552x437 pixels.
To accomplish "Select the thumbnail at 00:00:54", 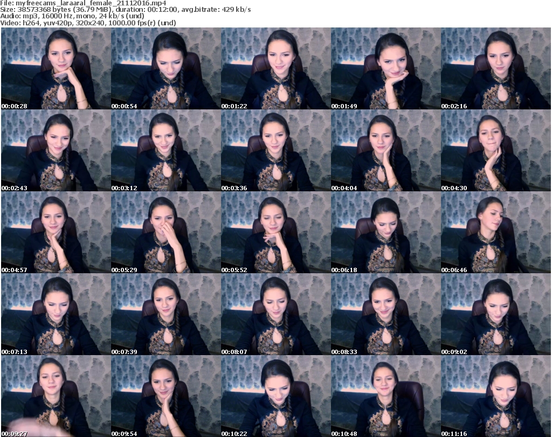I will tap(166, 68).
